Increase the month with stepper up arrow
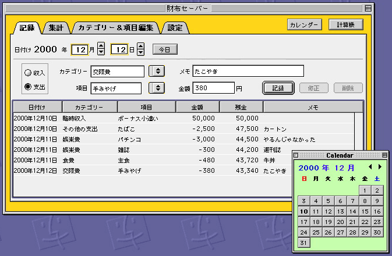The height and width of the screenshot is (256, 392). coord(101,46)
